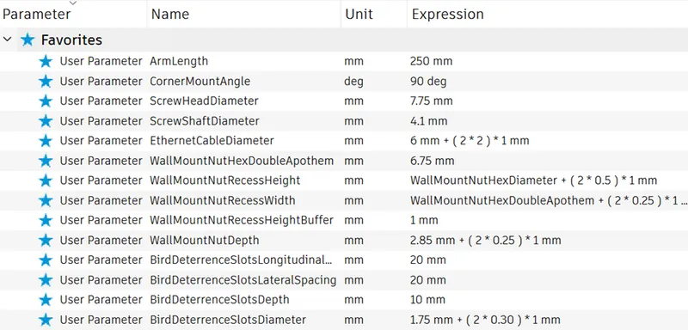Click the sort arrow above Parameter column
This screenshot has width=688, height=330.
(x=73, y=3)
